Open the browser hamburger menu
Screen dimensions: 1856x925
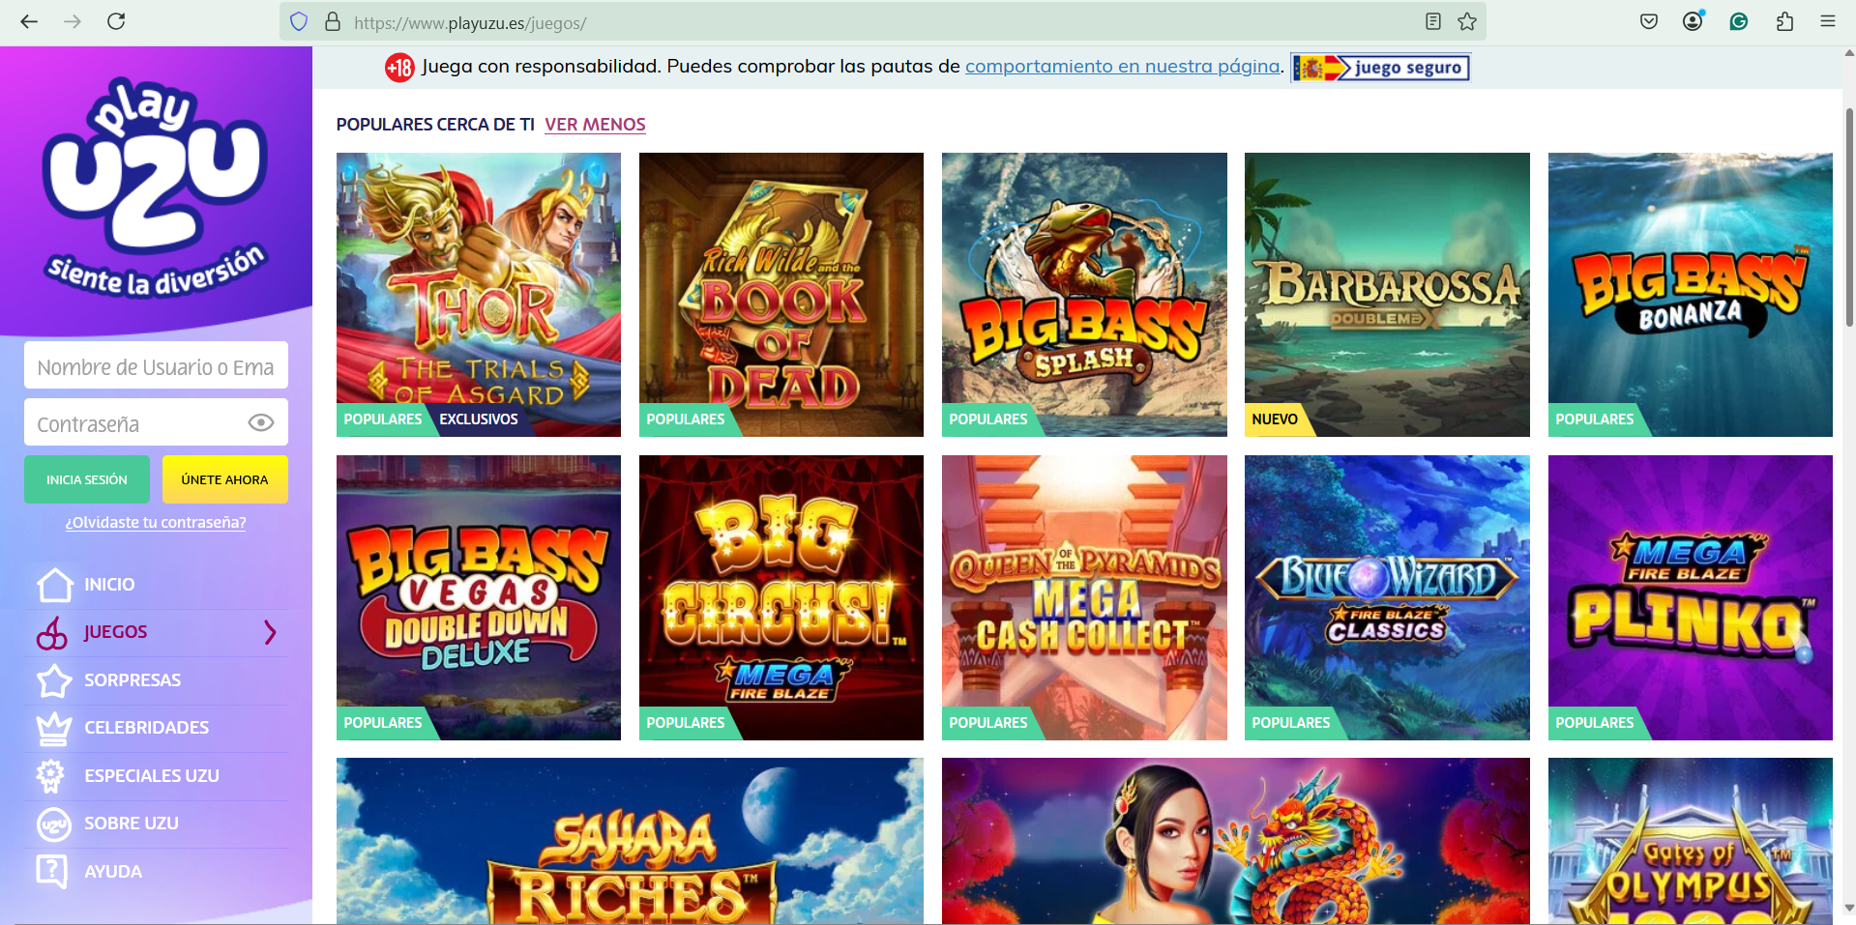[1828, 21]
